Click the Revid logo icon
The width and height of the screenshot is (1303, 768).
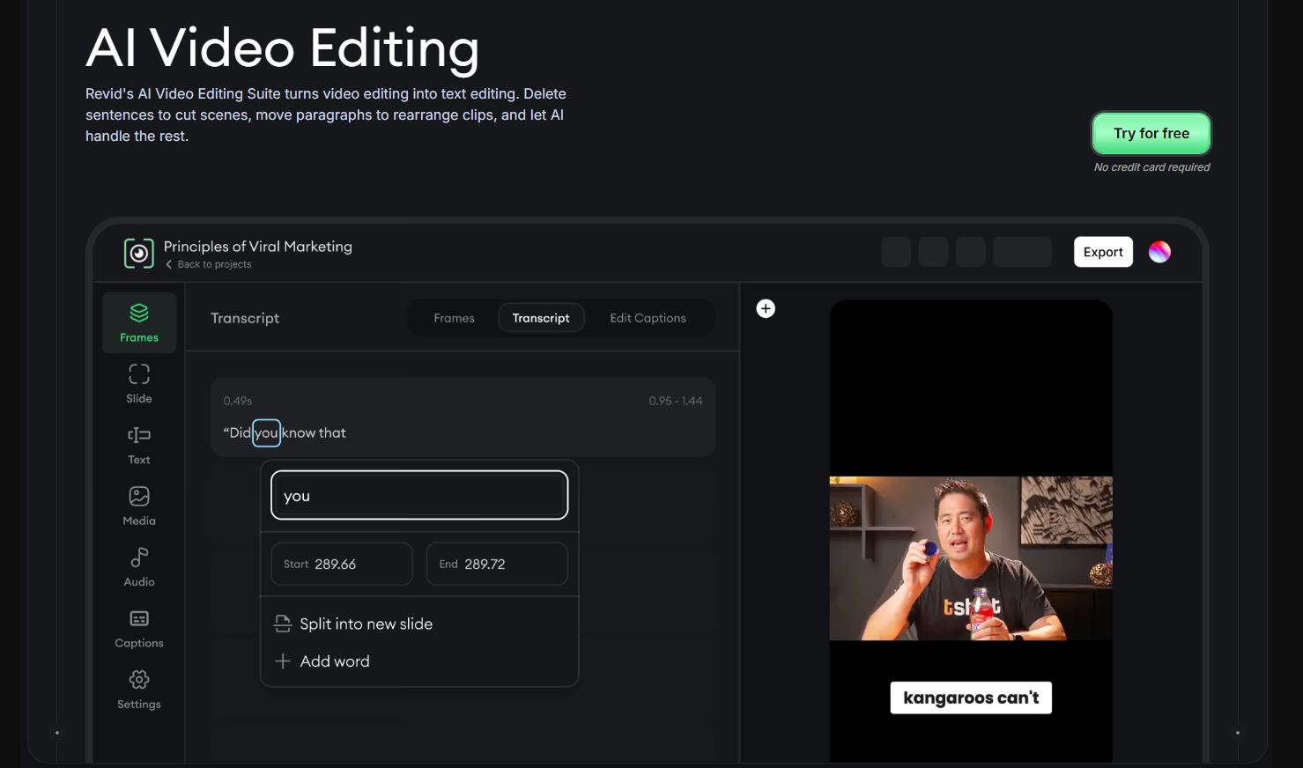pos(139,254)
